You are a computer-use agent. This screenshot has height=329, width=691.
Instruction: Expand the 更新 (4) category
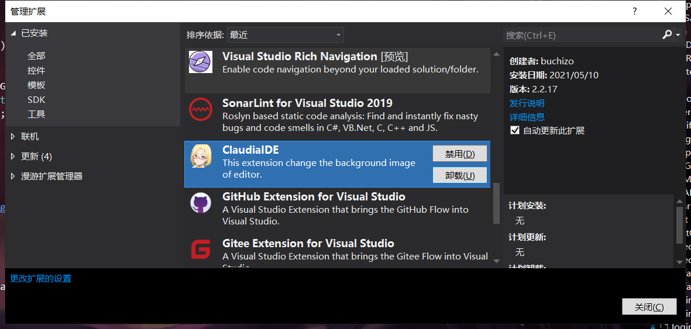(13, 157)
